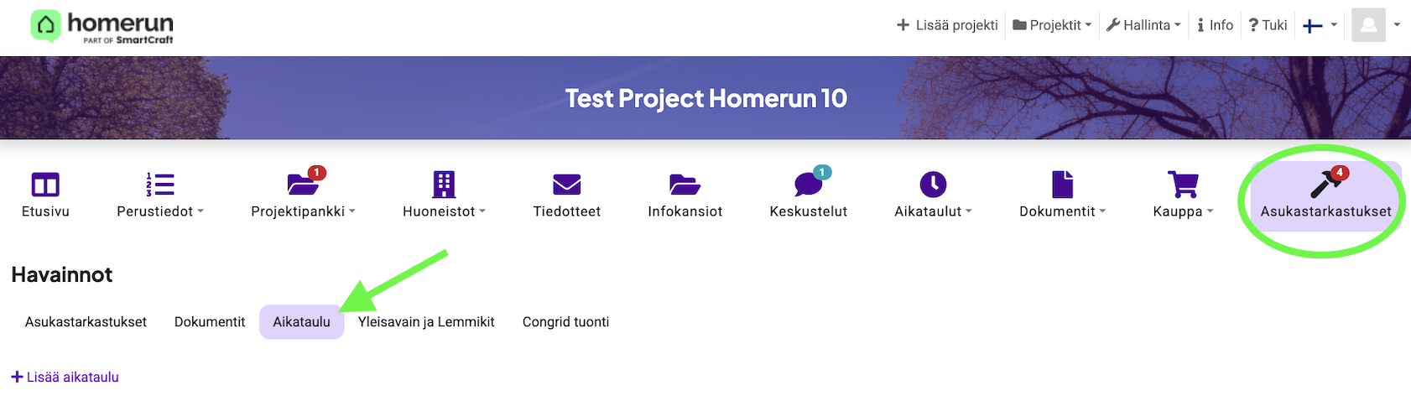Click the Asukastarkastukset hammer icon
This screenshot has width=1411, height=396.
coord(1325,185)
